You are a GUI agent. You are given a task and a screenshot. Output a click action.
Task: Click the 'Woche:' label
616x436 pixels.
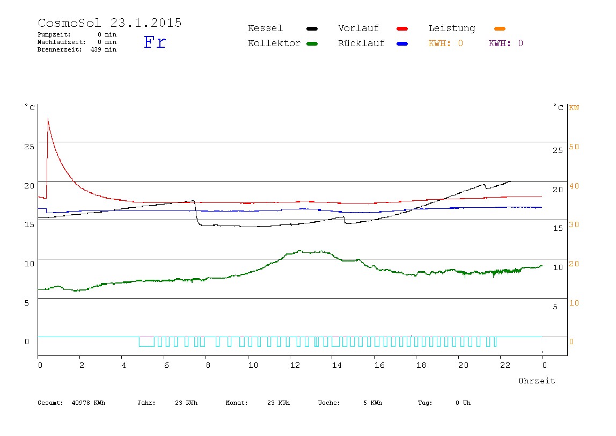tap(329, 403)
